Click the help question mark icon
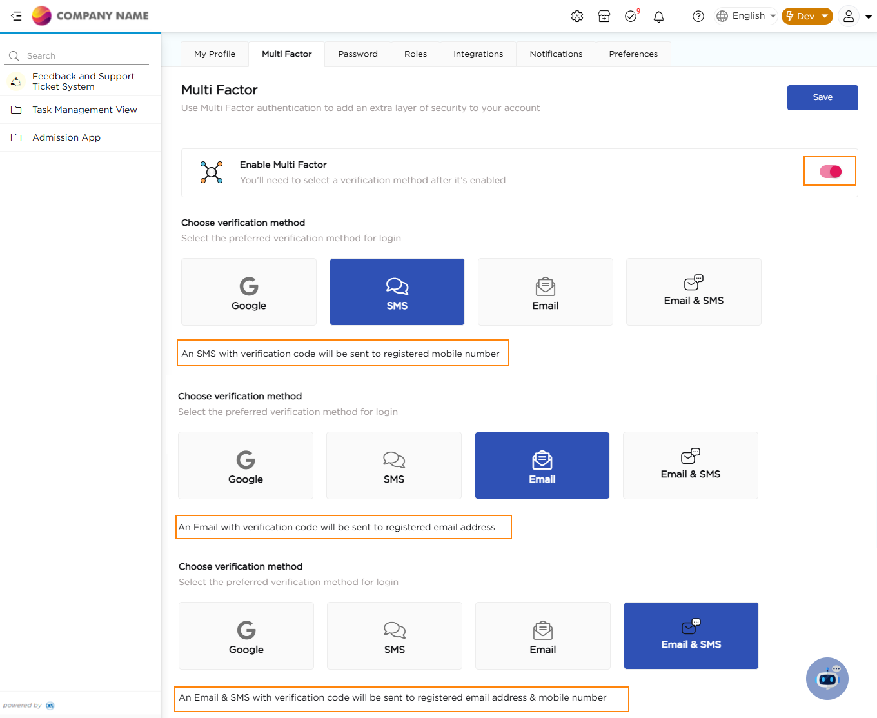This screenshot has height=718, width=877. point(698,16)
